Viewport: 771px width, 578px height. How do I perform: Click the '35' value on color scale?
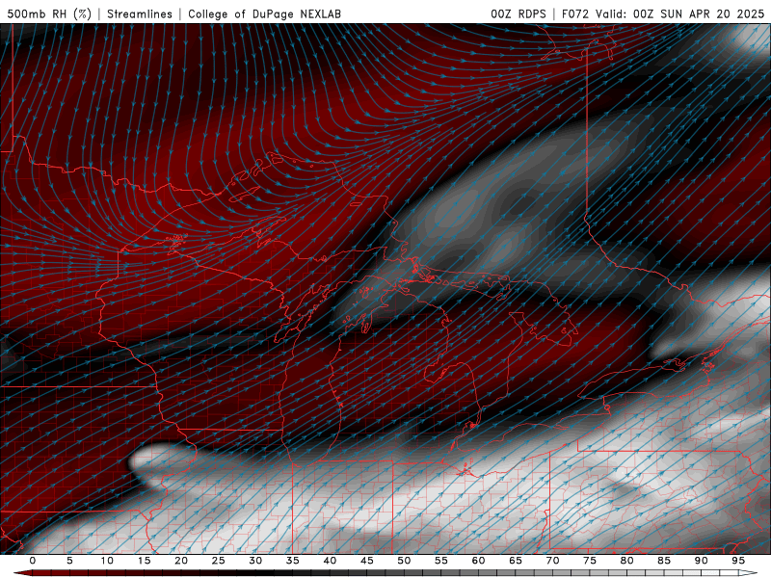tap(293, 561)
